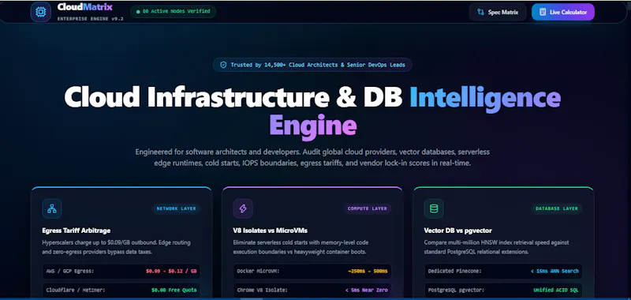Open the Vector DB vs pgvector title
631x300 pixels.
(458, 231)
